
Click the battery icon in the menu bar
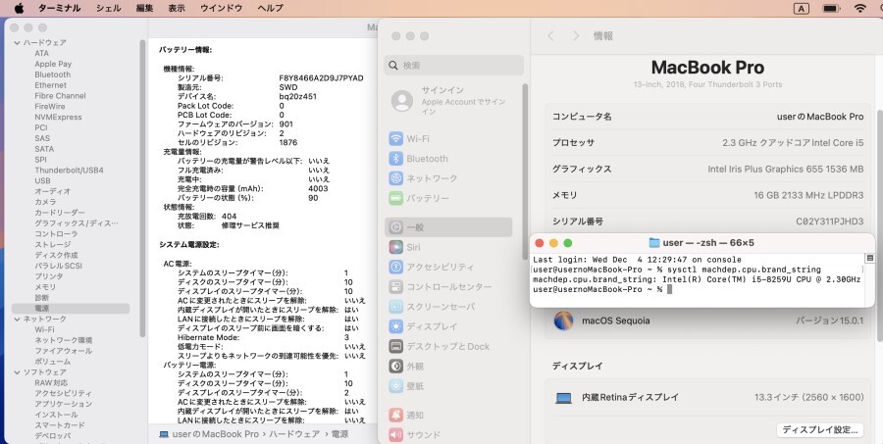[x=831, y=8]
